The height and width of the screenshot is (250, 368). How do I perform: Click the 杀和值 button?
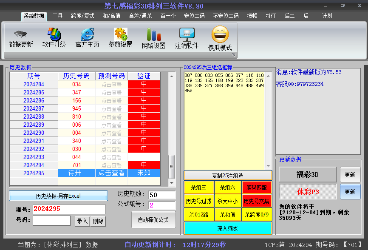click(x=228, y=215)
